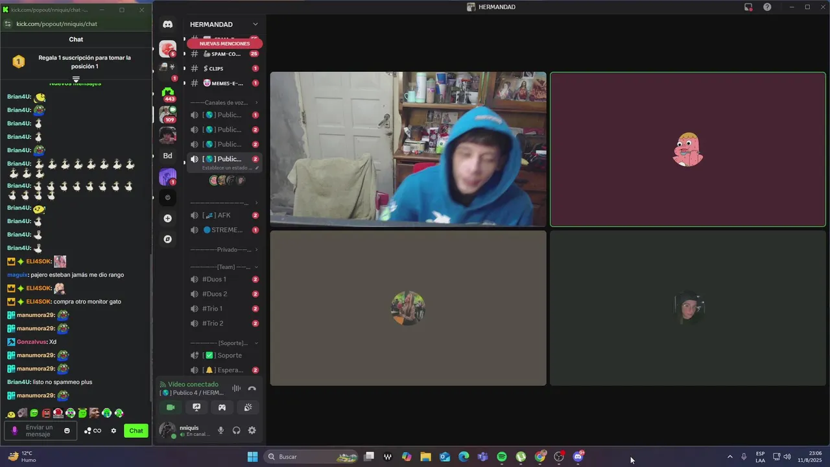Open Discord from the taskbar
The image size is (830, 467).
click(x=578, y=457)
